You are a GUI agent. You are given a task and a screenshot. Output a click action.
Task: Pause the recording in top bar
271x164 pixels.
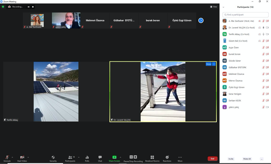(29, 7)
